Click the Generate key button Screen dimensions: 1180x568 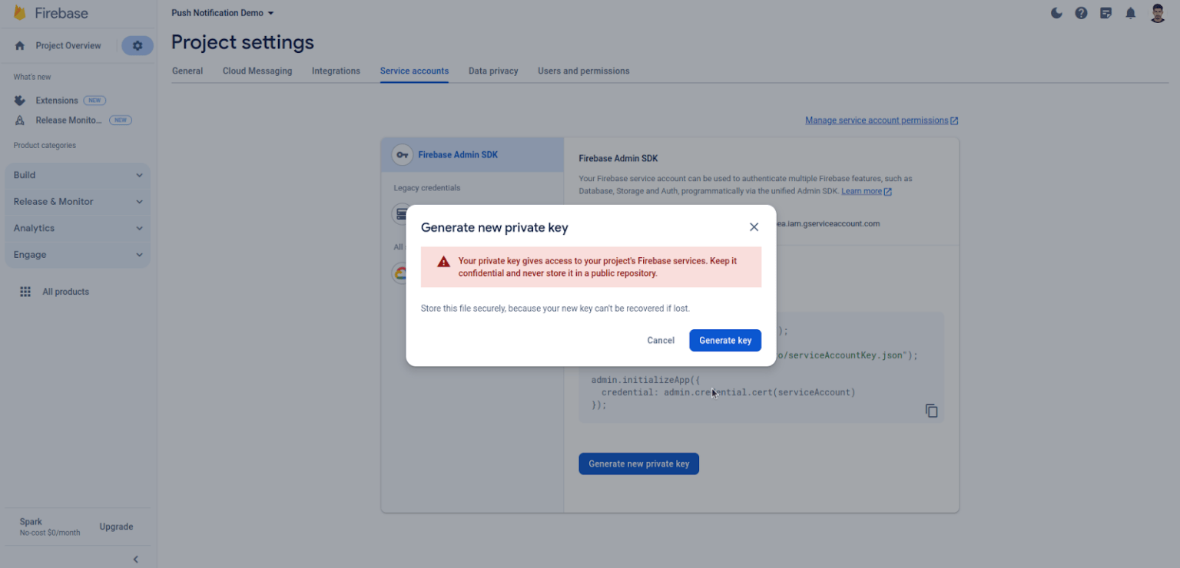point(724,340)
